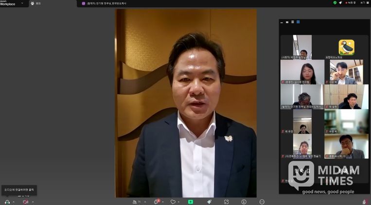Open the More ellipsis menu

tap(262, 202)
